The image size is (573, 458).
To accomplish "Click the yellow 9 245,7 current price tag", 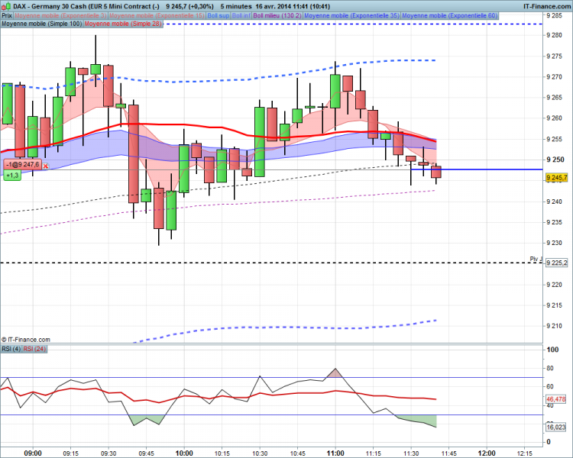I will [556, 178].
